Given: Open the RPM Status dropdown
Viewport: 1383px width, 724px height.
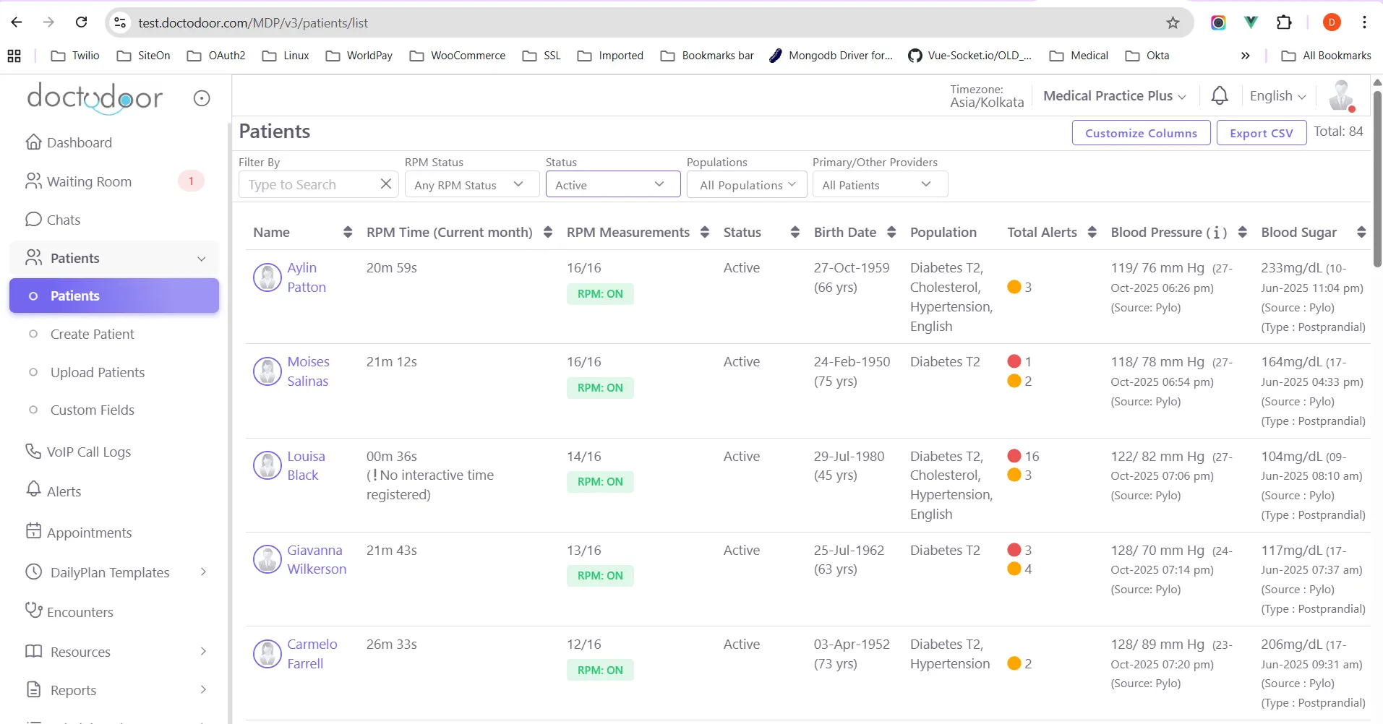Looking at the screenshot, I should pyautogui.click(x=472, y=184).
